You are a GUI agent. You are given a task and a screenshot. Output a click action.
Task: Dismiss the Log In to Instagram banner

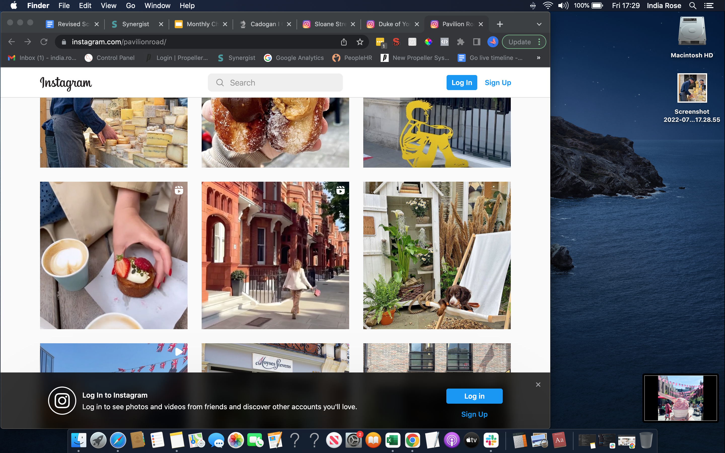click(x=538, y=384)
